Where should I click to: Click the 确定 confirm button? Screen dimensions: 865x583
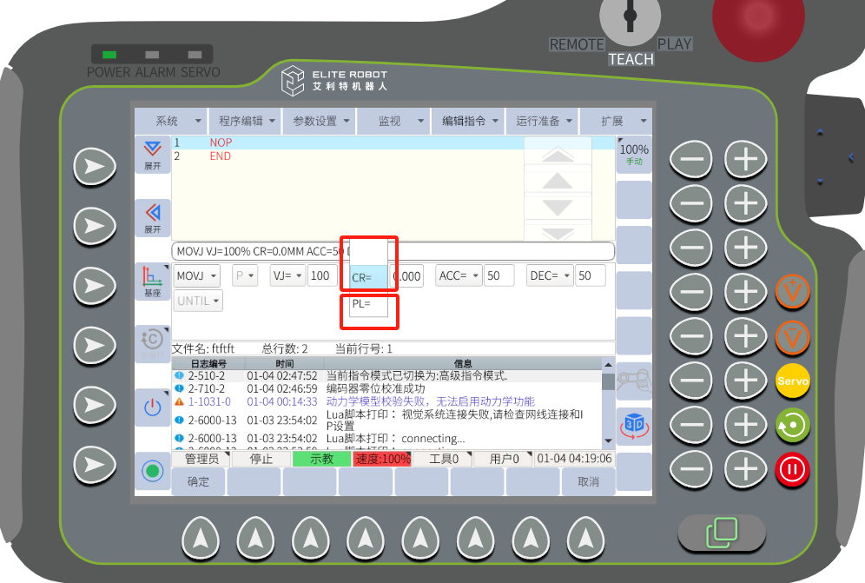tap(198, 481)
